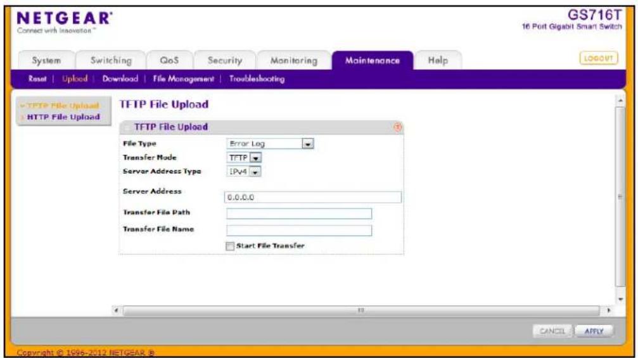The image size is (638, 358).
Task: Click the Reset submenu item
Action: coord(37,79)
